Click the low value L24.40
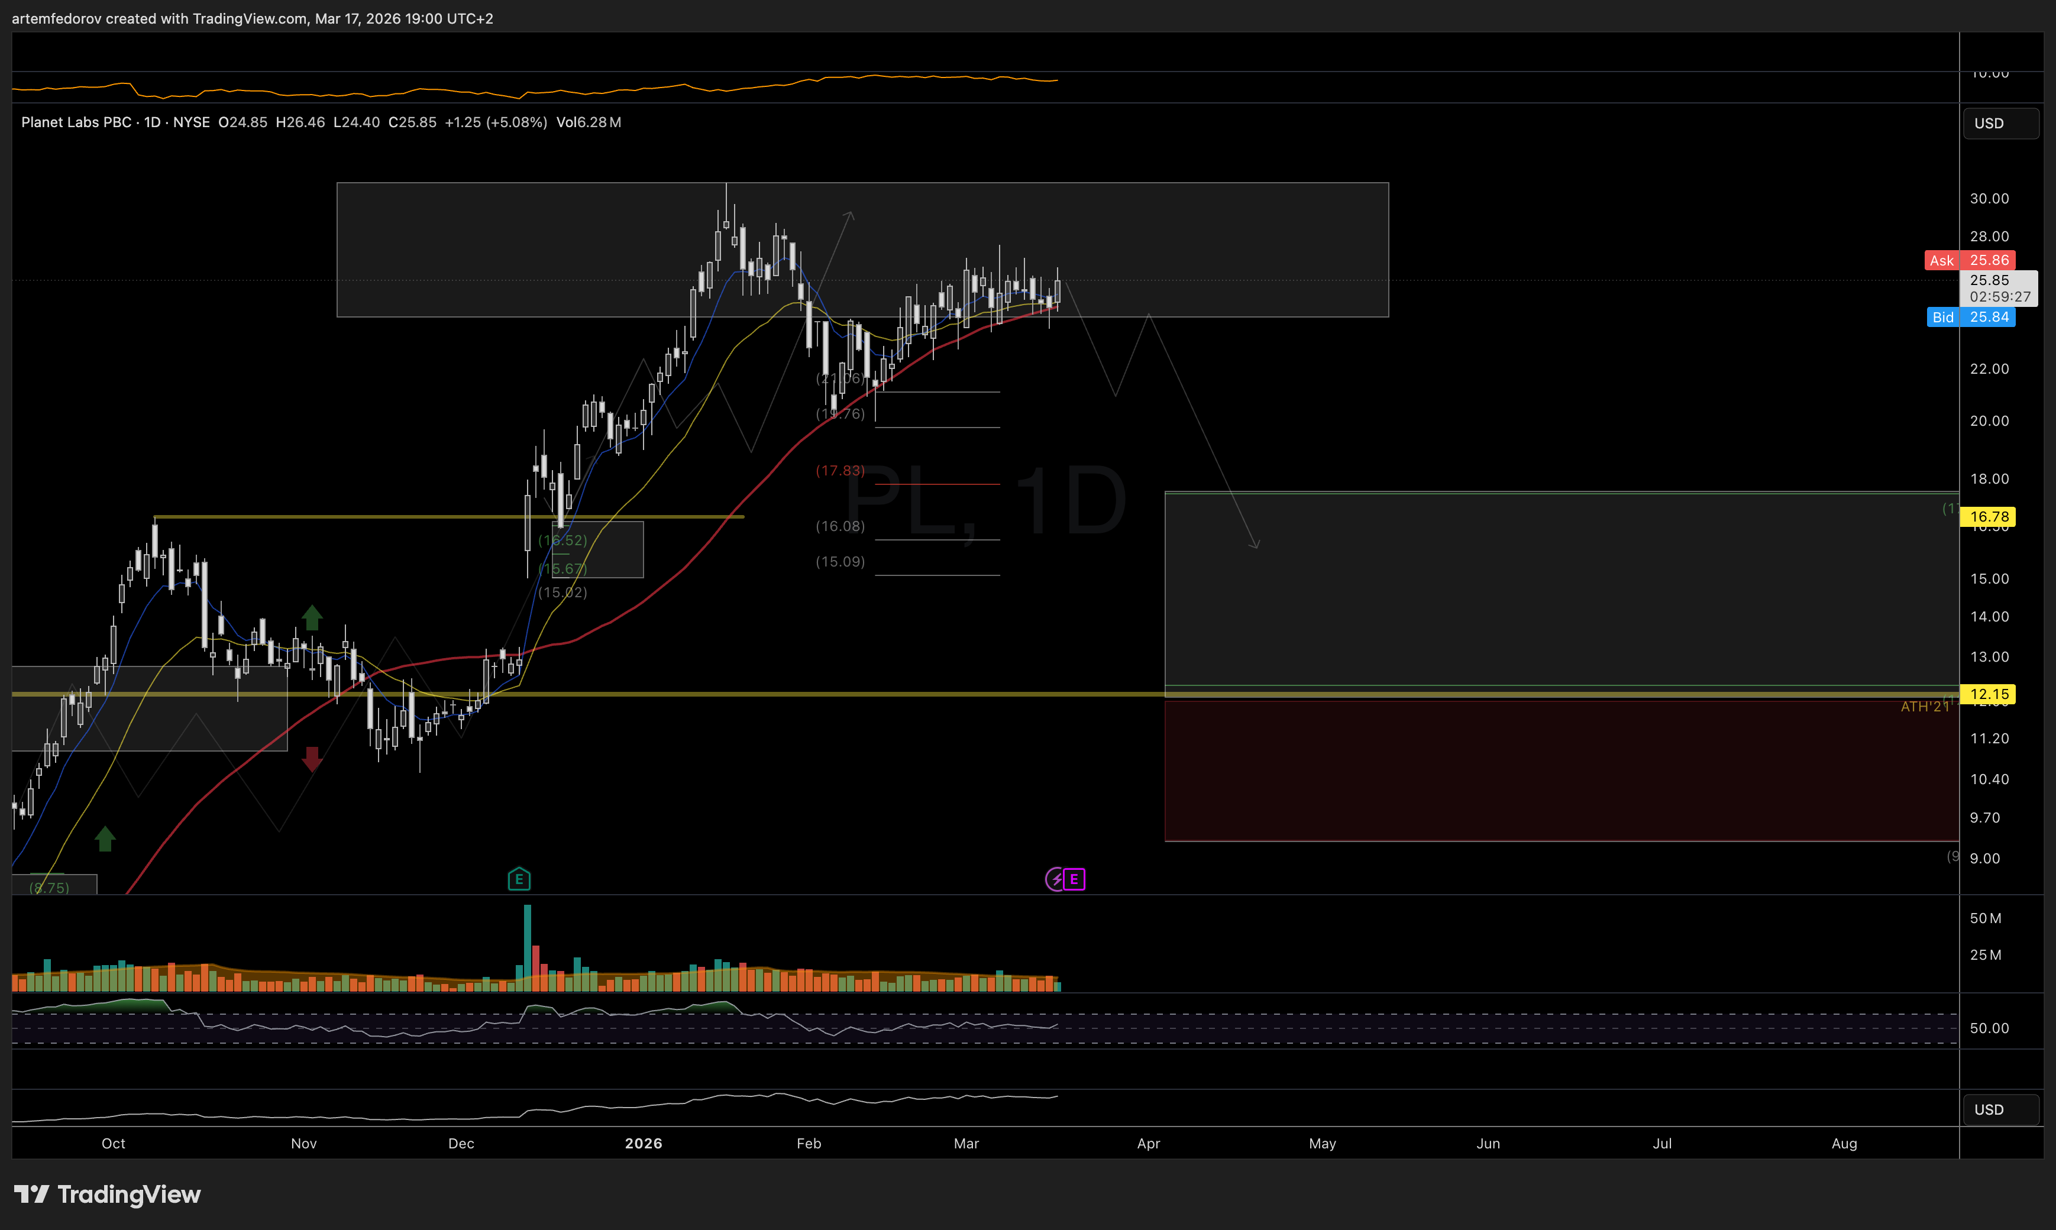The height and width of the screenshot is (1230, 2056). (357, 122)
